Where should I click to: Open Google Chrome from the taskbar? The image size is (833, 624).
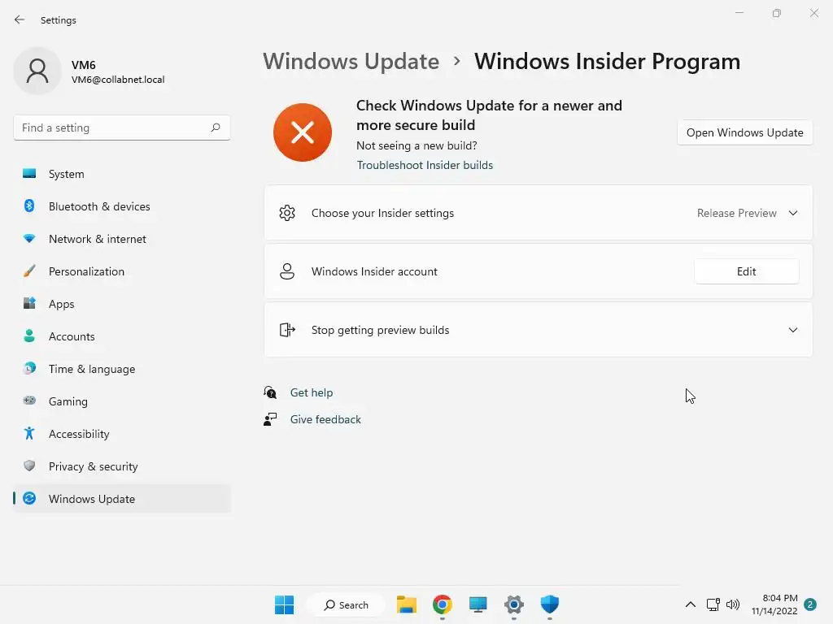442,604
